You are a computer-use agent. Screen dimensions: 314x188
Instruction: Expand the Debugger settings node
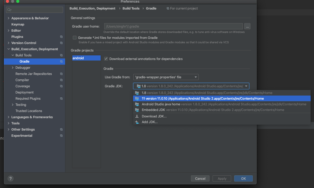(13, 68)
